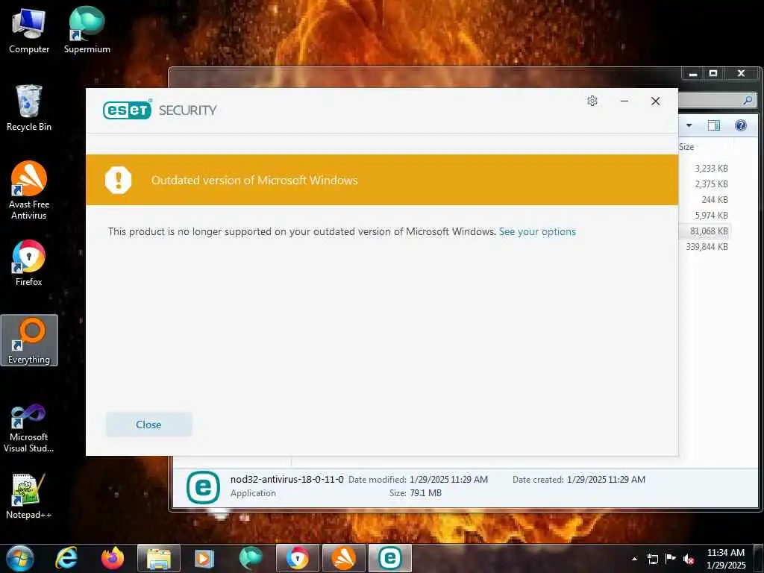
Task: Switch to ESET taskbar button
Action: pos(389,558)
